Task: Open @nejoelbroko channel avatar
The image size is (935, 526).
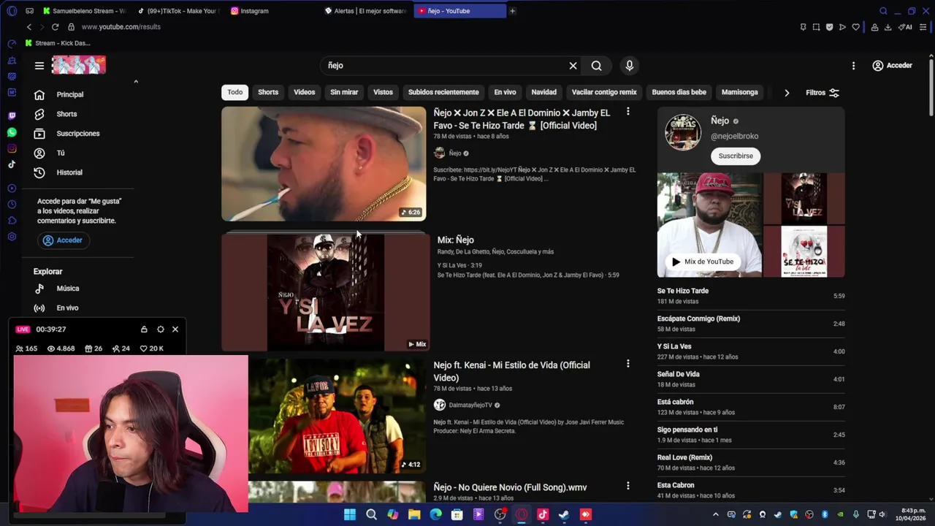Action: click(683, 131)
